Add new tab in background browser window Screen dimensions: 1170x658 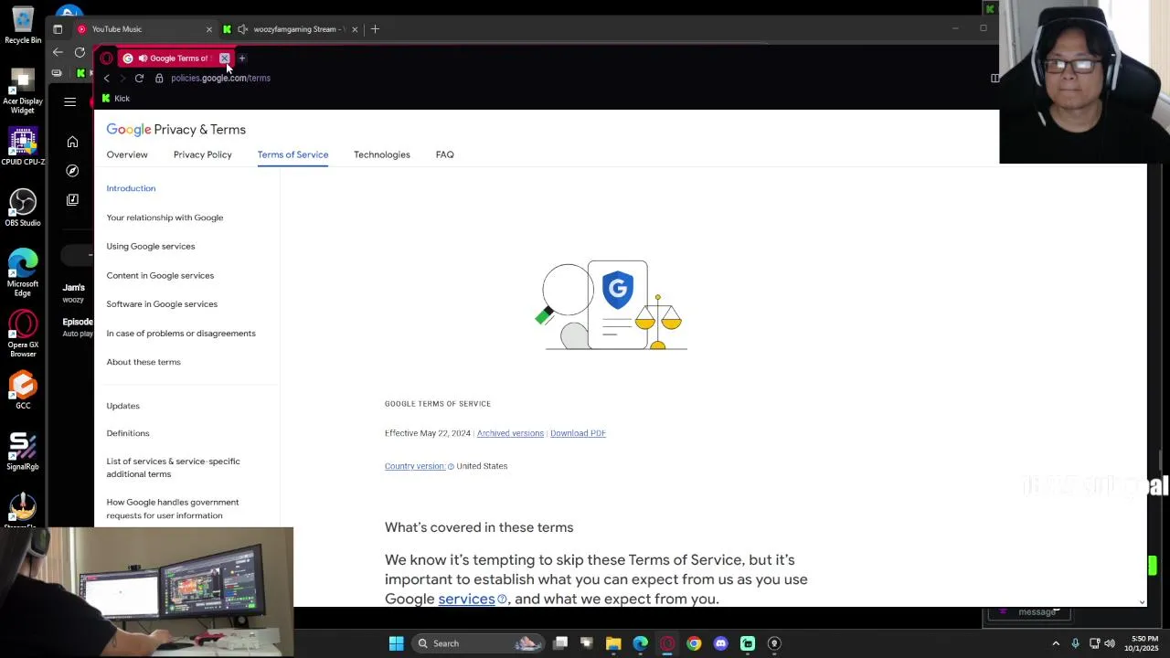pos(375,29)
